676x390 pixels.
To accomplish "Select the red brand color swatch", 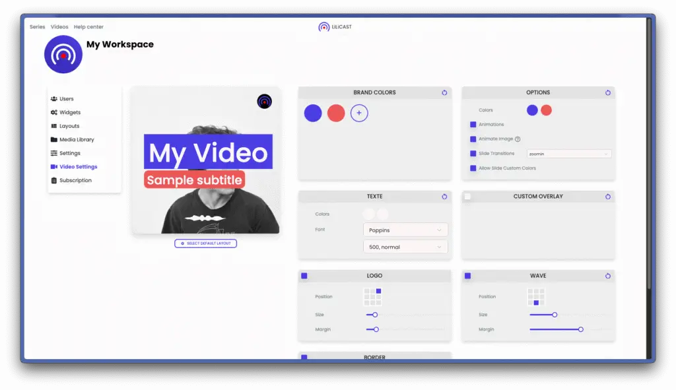I will pos(336,113).
